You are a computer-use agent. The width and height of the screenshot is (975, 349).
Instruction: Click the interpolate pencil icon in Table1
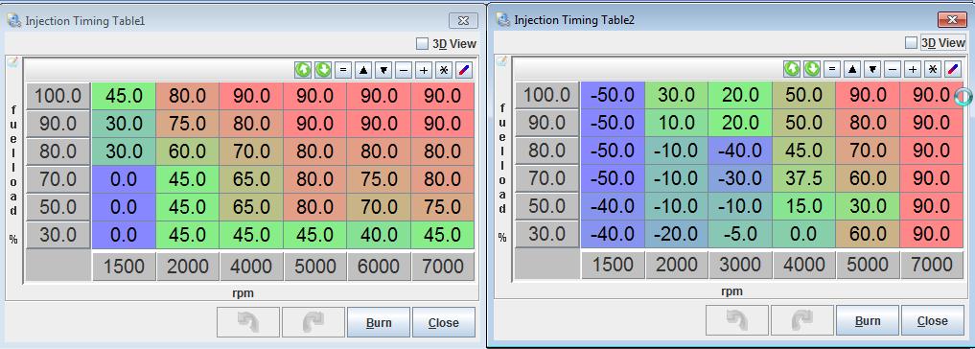pyautogui.click(x=465, y=70)
